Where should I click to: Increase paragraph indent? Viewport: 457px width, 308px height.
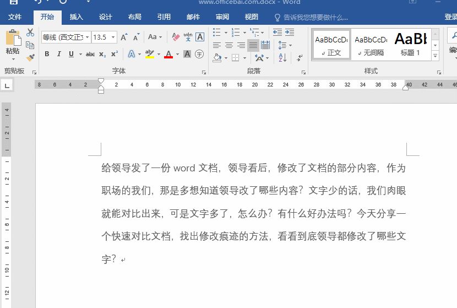[290, 32]
